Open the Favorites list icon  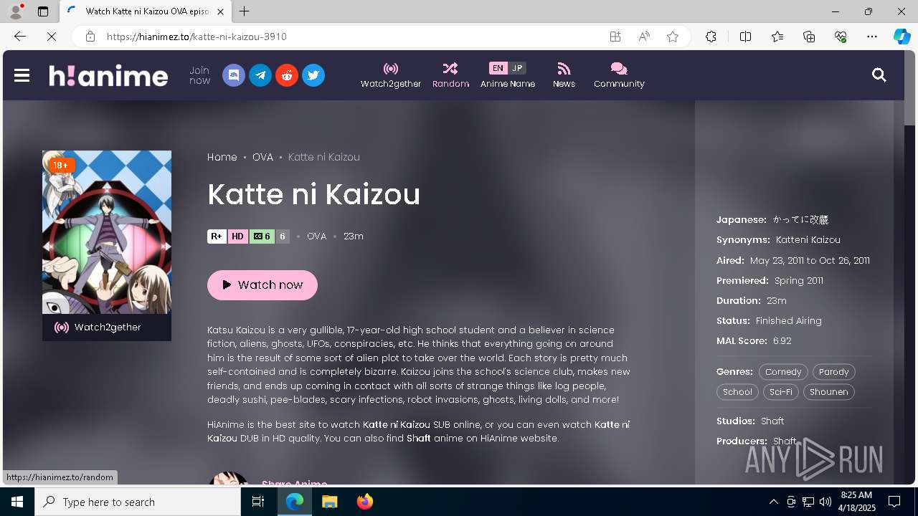[x=777, y=37]
